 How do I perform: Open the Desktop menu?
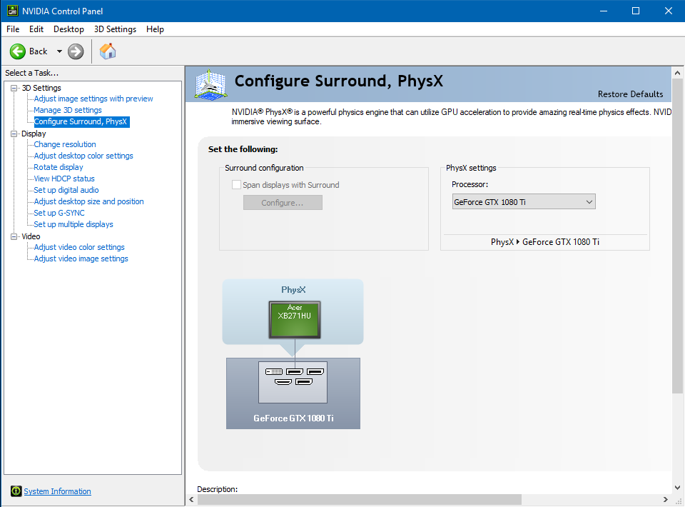(x=68, y=29)
